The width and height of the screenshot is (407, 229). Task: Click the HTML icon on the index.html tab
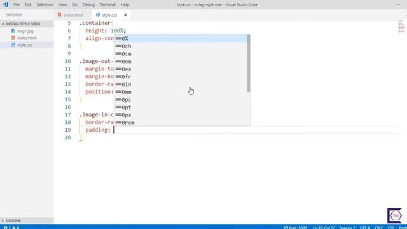click(x=59, y=15)
